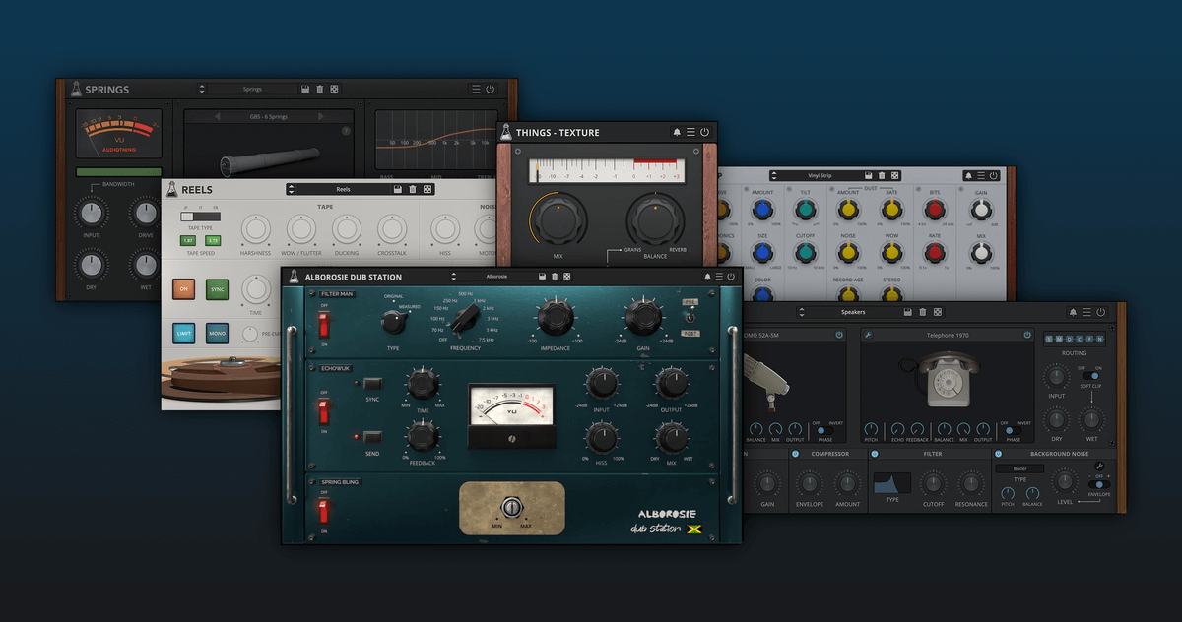The image size is (1182, 622).
Task: Click Alborosie Dub Station flask logo
Action: (294, 277)
